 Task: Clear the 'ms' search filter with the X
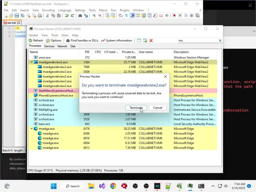coord(220,40)
